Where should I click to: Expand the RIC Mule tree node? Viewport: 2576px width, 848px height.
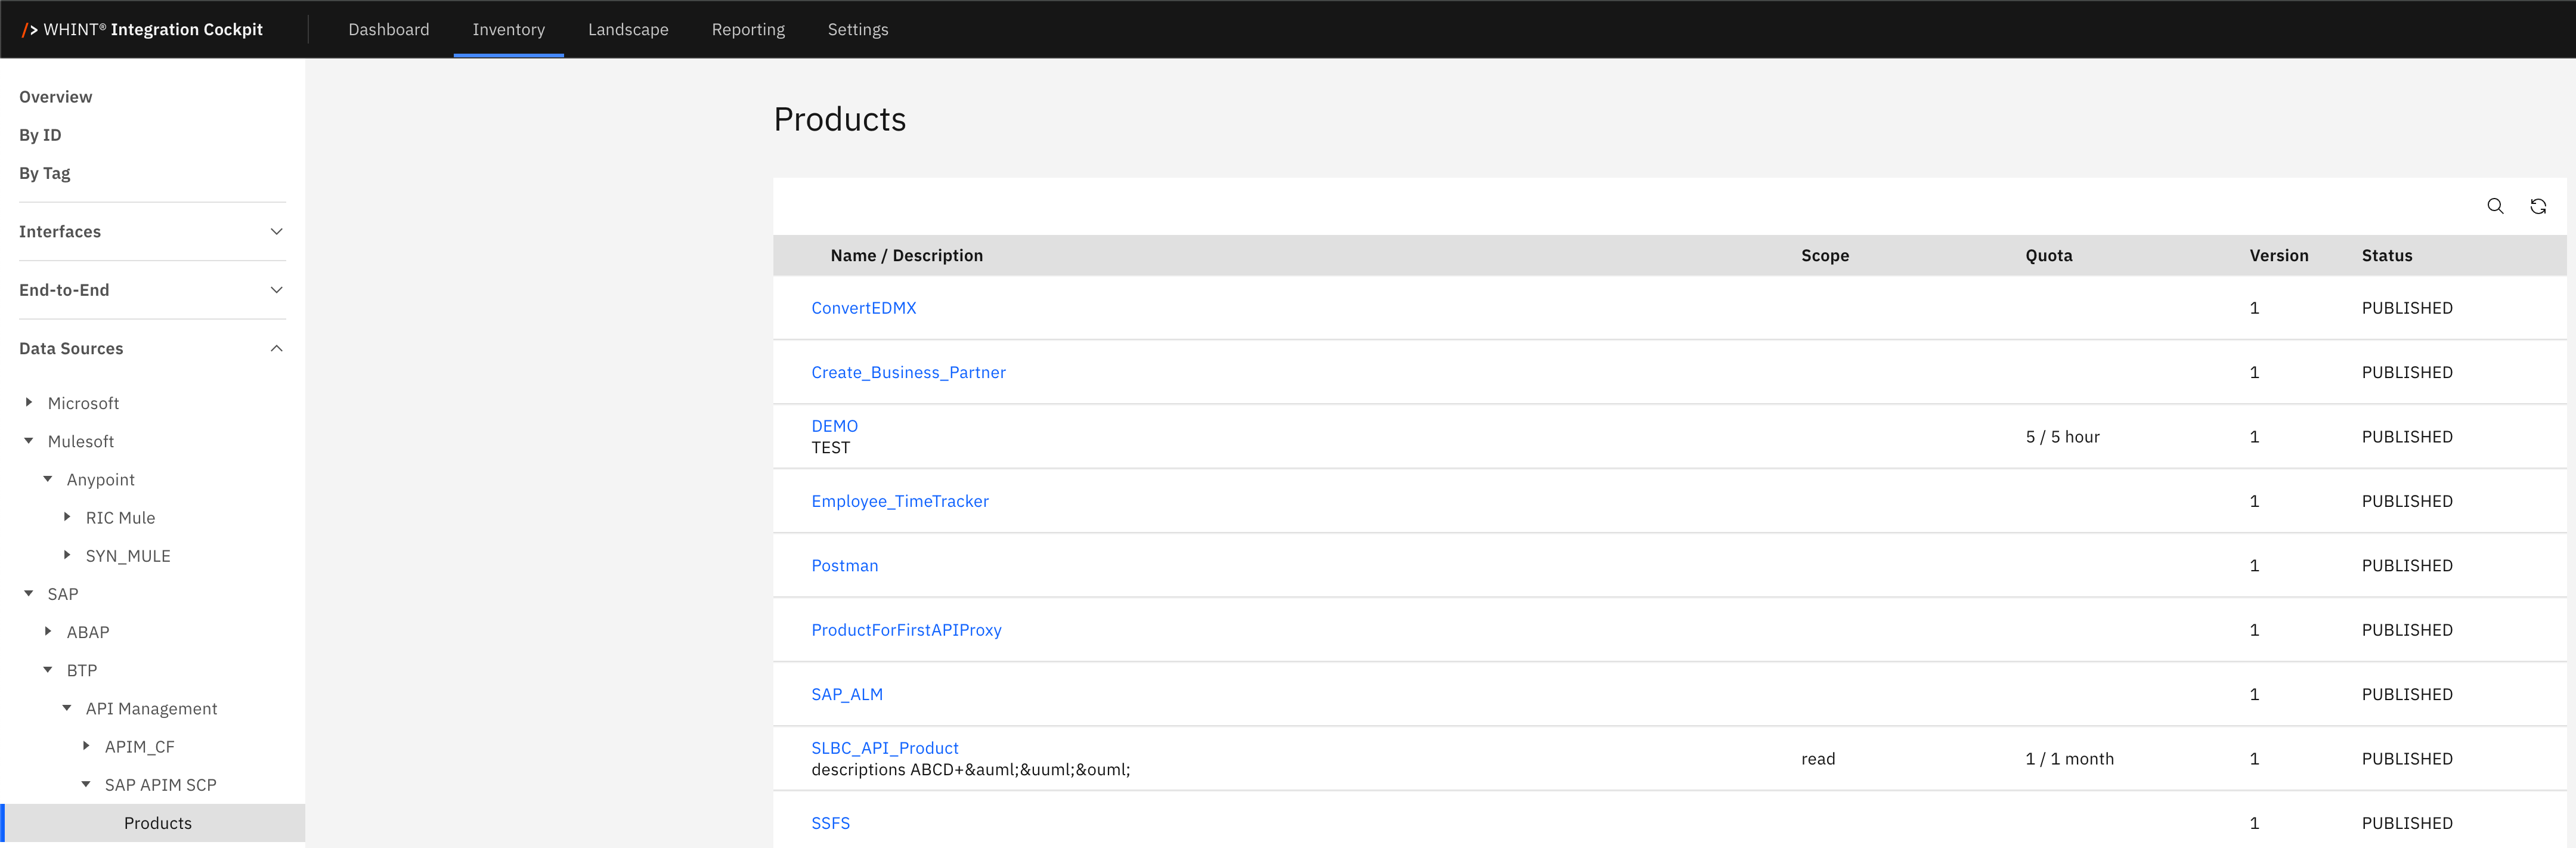pyautogui.click(x=67, y=517)
